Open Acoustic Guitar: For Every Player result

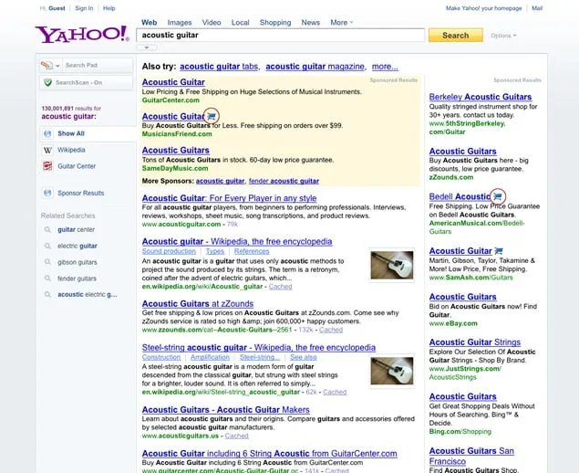(x=229, y=198)
